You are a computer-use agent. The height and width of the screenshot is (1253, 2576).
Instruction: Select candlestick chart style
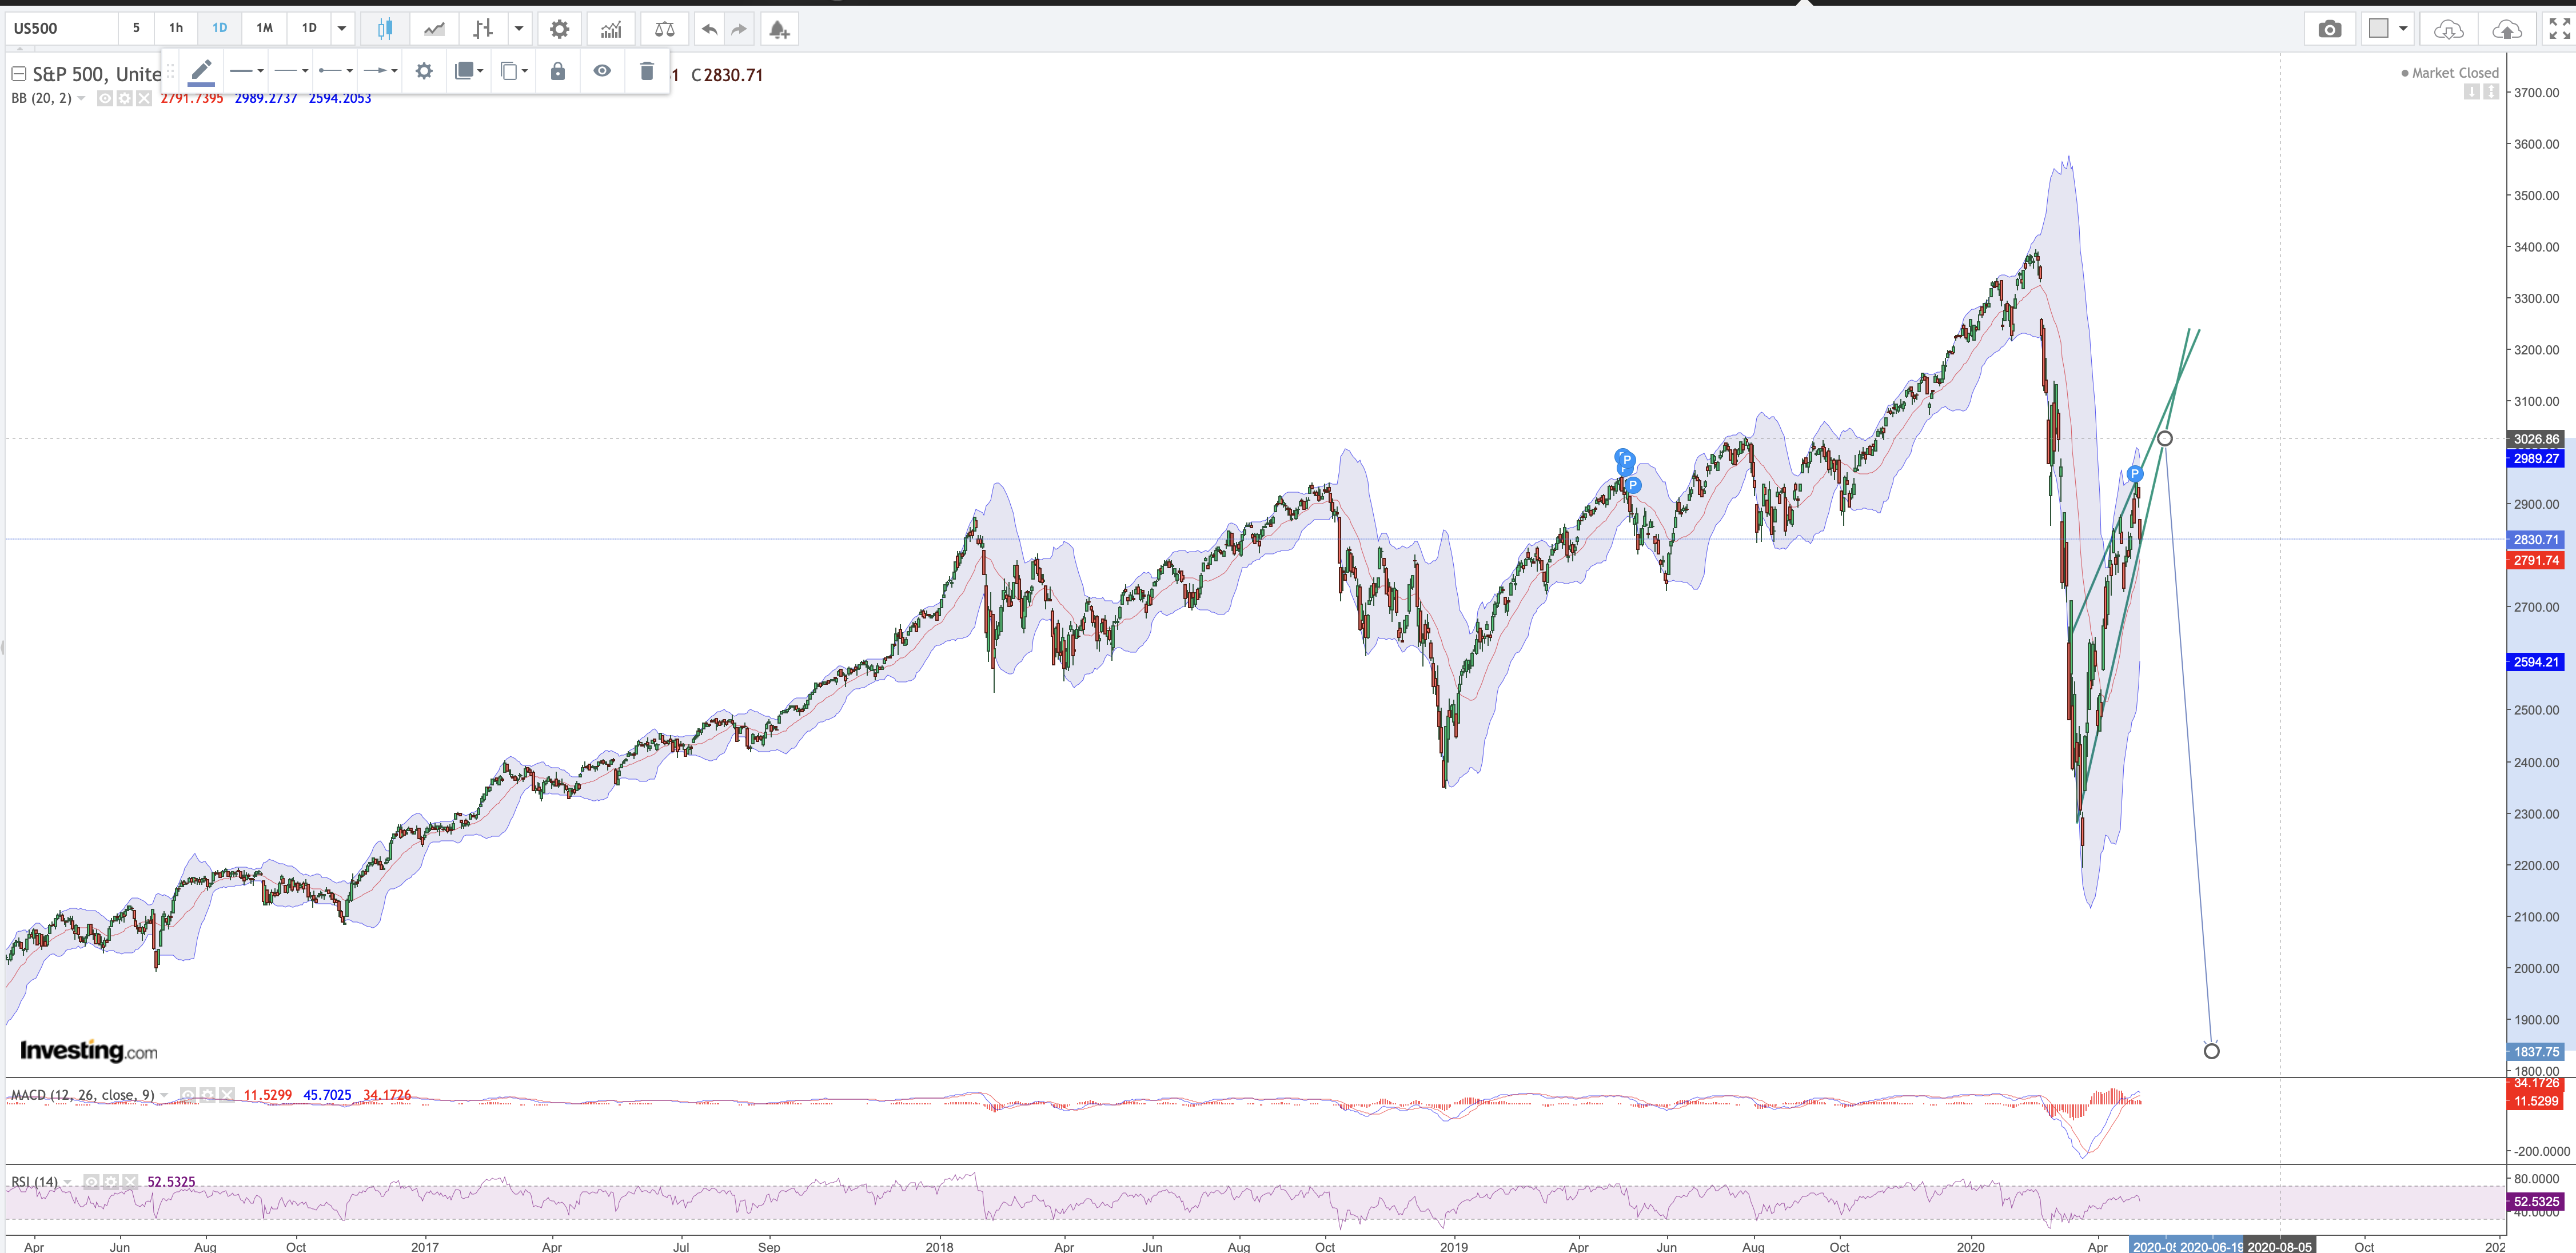click(385, 29)
